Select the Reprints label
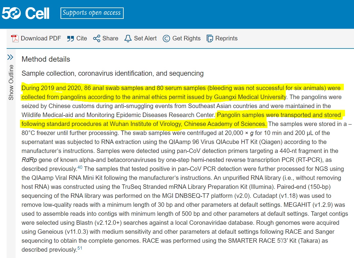 [x=226, y=38]
